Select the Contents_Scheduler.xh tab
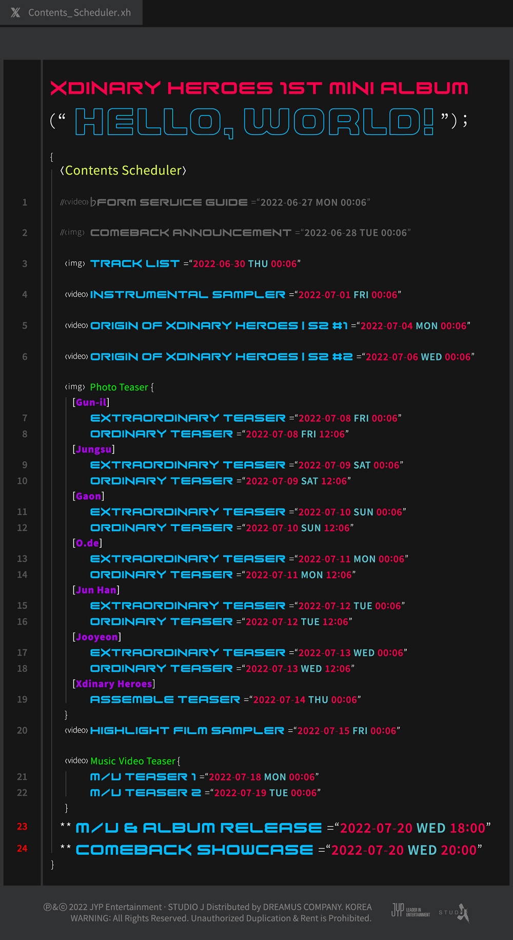Viewport: 513px width, 940px height. (x=79, y=12)
